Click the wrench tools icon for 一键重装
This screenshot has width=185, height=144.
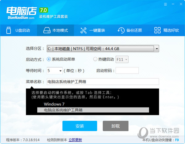pos(84,30)
